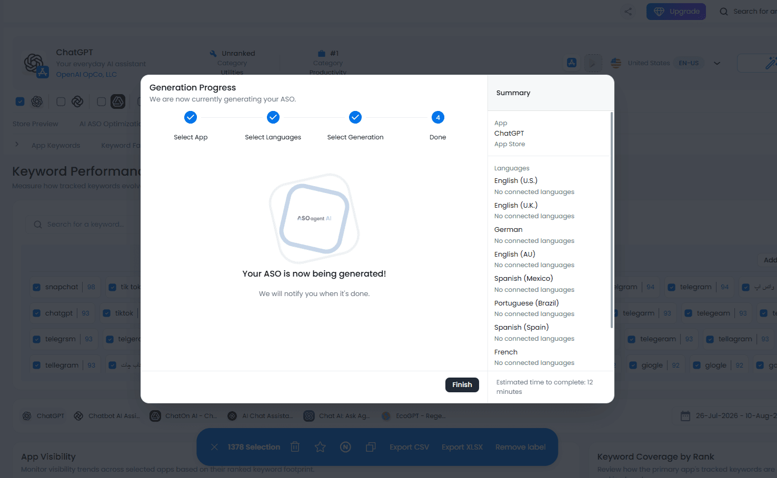Toggle the second competitor app checkbox
Image resolution: width=777 pixels, height=478 pixels.
[x=61, y=101]
